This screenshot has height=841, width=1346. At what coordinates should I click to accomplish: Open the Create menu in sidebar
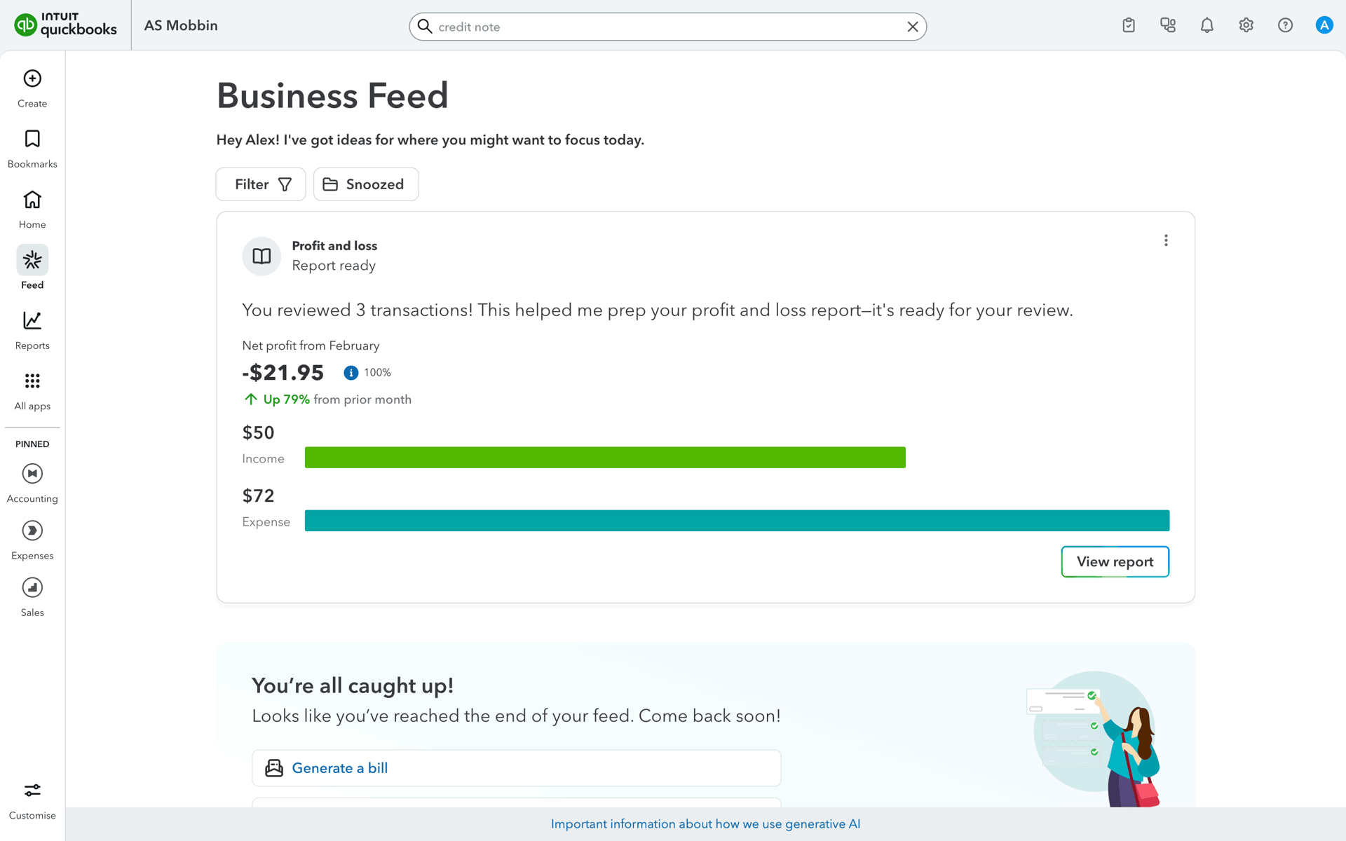tap(32, 88)
